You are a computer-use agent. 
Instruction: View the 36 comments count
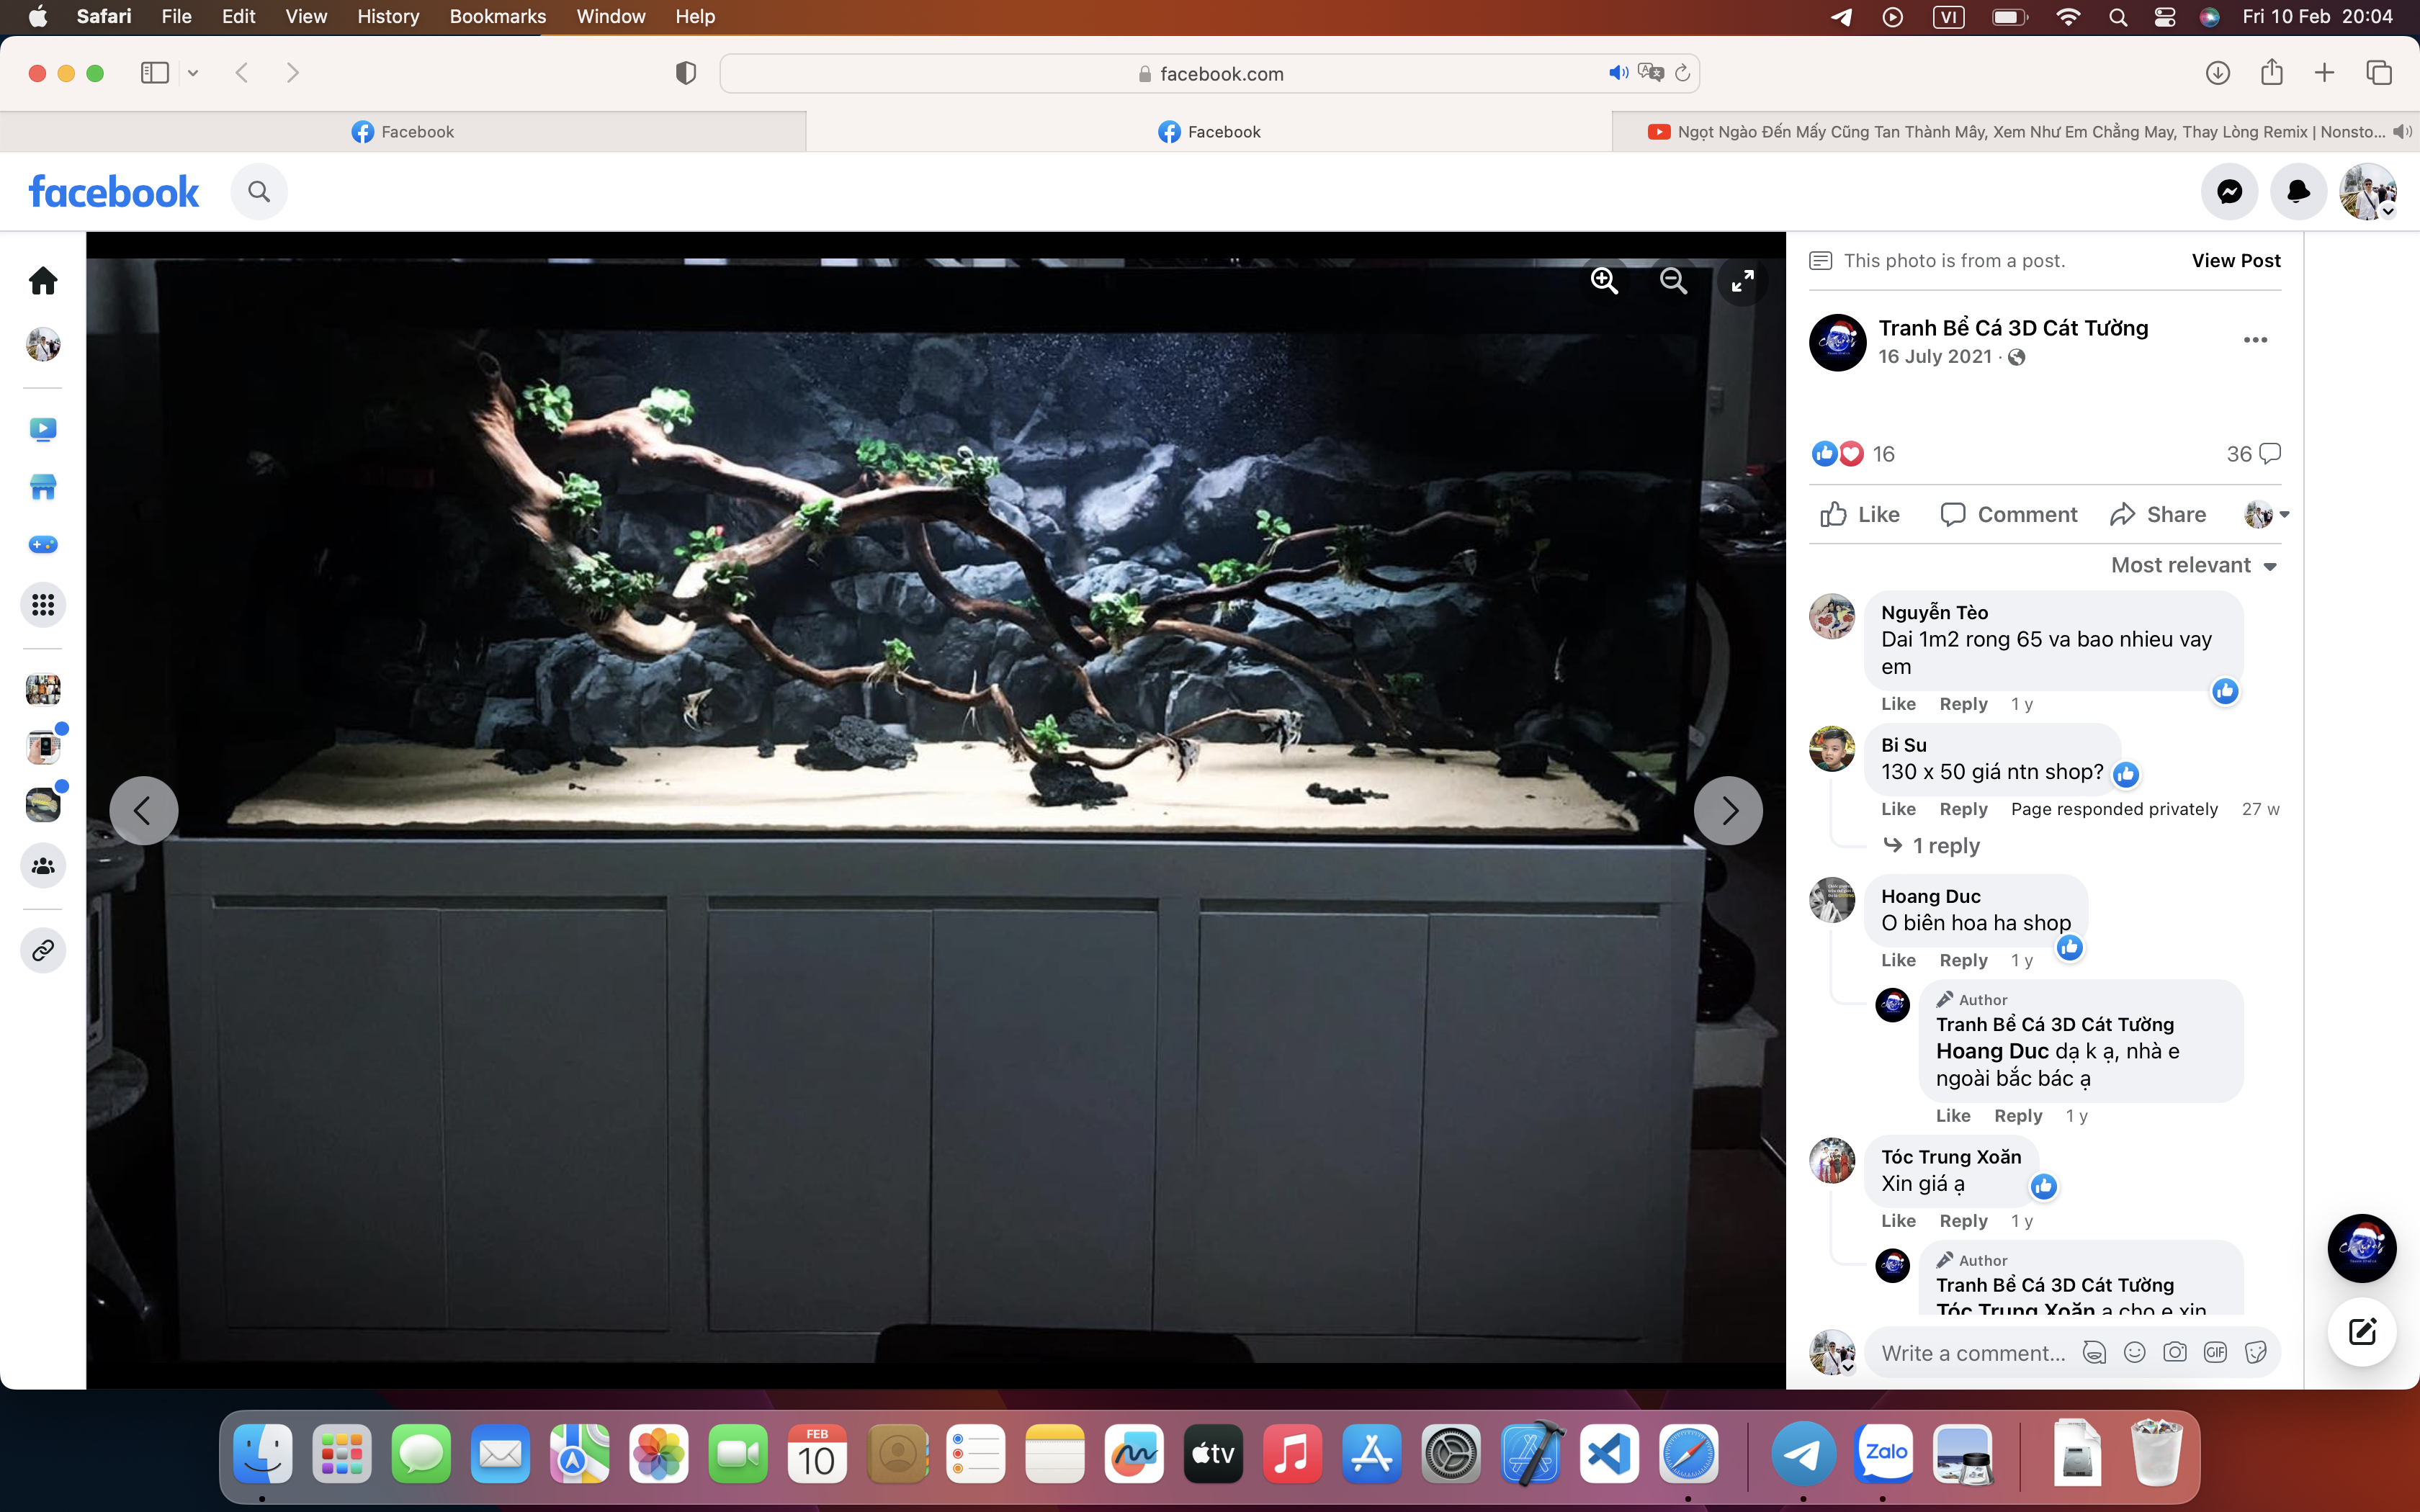[2253, 454]
